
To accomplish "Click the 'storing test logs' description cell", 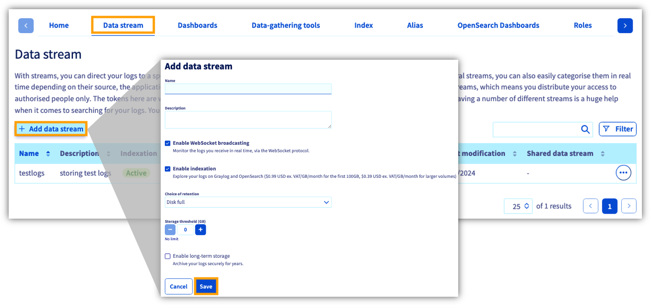I will tap(85, 173).
